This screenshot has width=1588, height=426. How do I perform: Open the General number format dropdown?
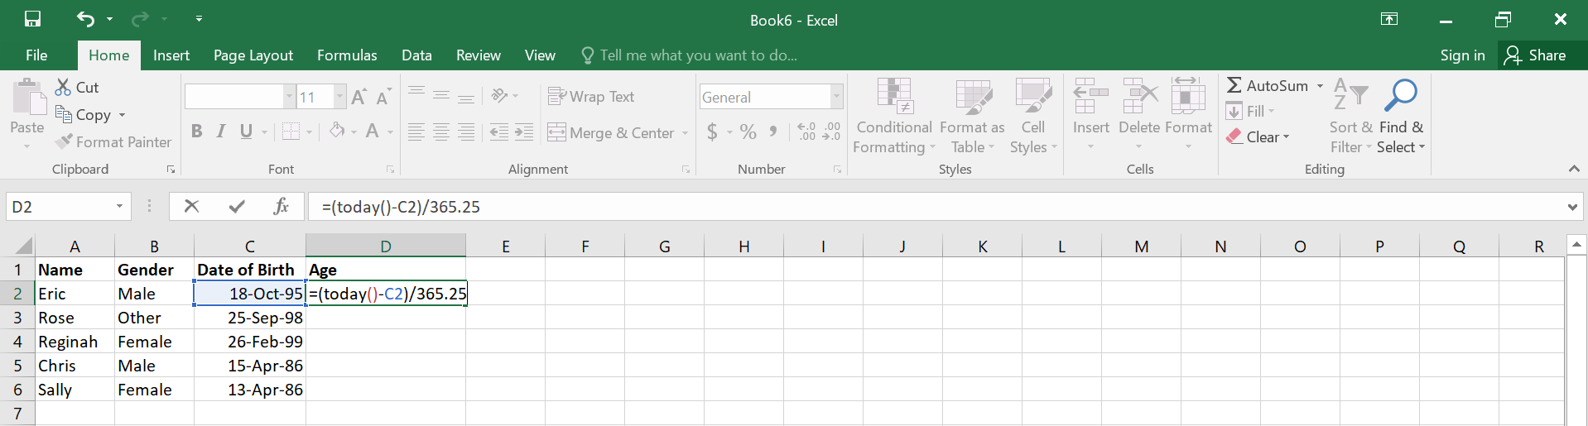[836, 97]
